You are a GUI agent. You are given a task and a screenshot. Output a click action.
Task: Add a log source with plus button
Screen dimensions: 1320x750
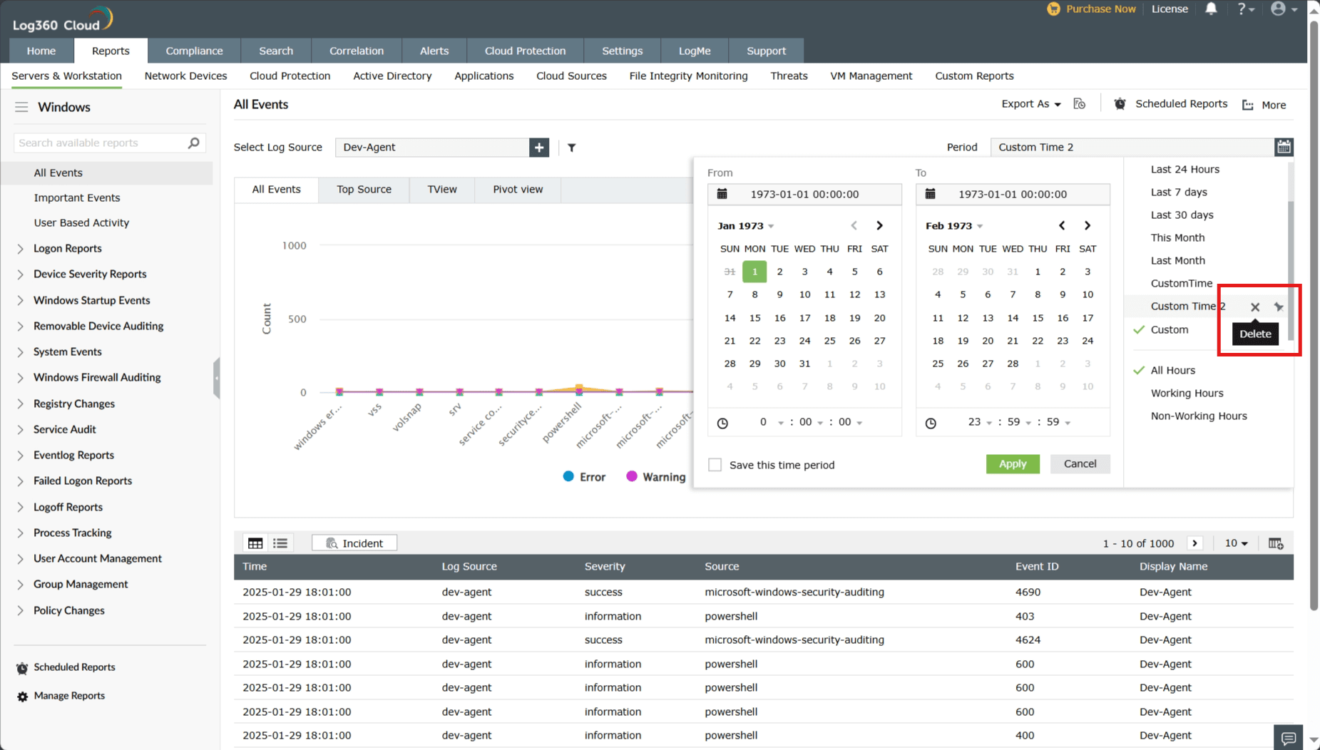539,148
